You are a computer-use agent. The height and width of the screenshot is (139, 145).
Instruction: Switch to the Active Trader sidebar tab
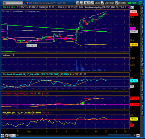[x=142, y=45]
